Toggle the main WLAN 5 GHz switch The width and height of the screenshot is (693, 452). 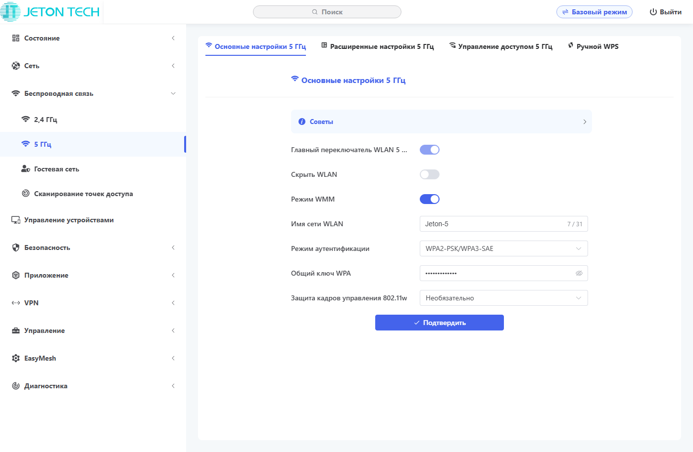[429, 150]
